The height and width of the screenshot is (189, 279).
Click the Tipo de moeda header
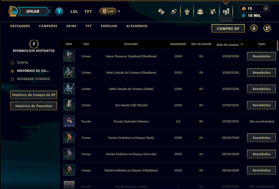[x=201, y=44]
